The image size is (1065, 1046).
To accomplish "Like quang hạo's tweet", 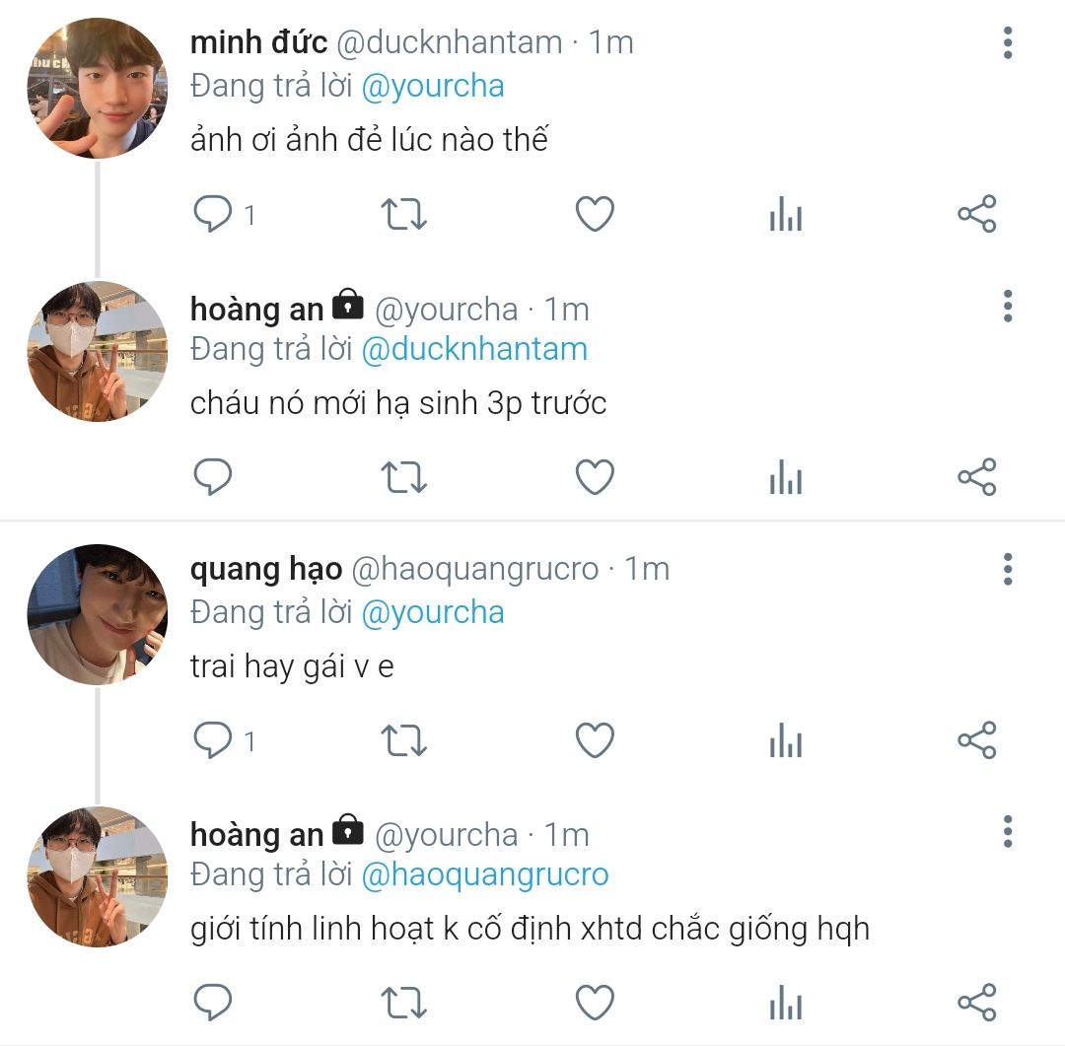I will [x=595, y=740].
